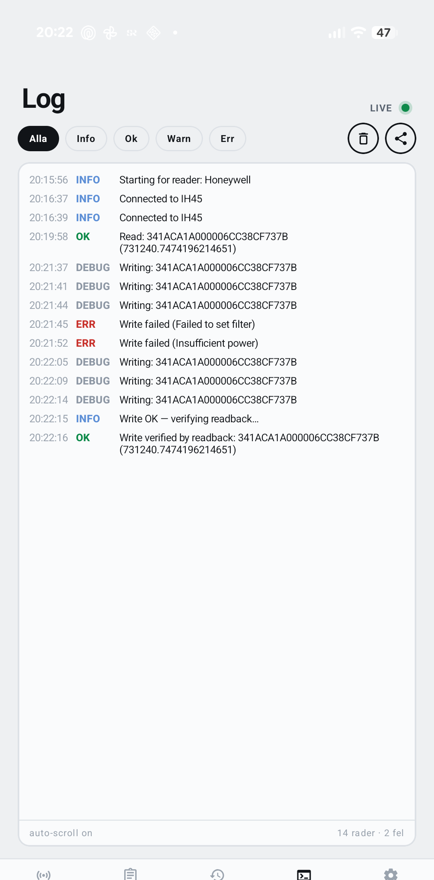The width and height of the screenshot is (434, 880).
Task: Open the history tab icon
Action: tap(217, 874)
